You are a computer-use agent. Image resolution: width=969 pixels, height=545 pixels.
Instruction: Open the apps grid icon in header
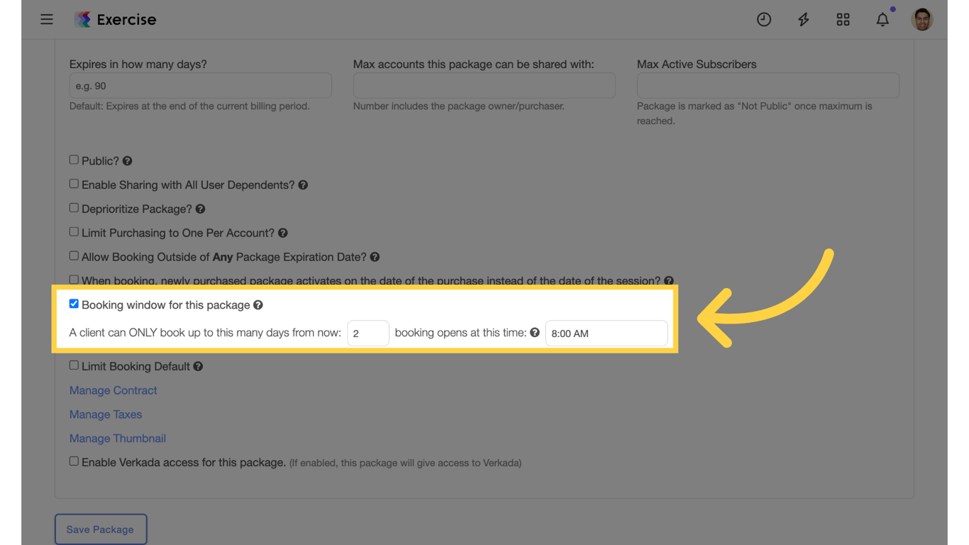tap(843, 19)
